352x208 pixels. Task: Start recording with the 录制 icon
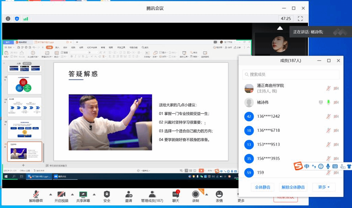pyautogui.click(x=196, y=195)
